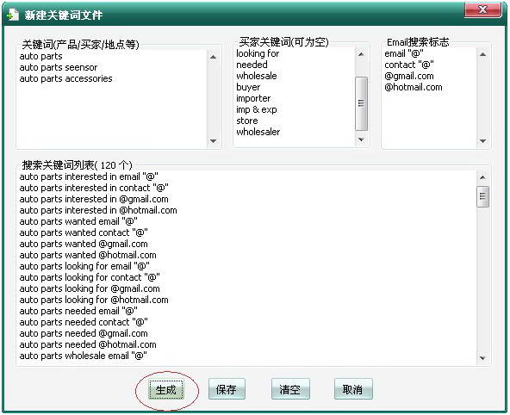Screen dimensions: 510x415
Task: Click up arrow of buyer keywords scrollbar
Action: pos(361,54)
